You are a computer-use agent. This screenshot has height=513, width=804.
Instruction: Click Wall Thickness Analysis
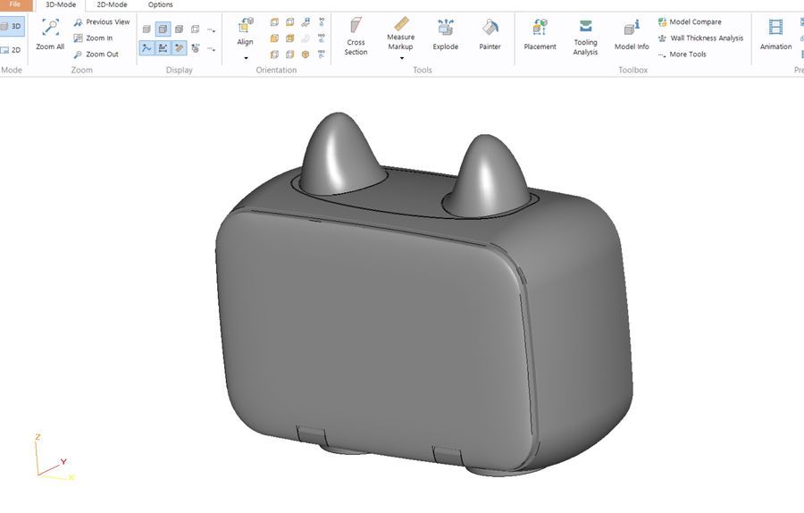tap(700, 38)
